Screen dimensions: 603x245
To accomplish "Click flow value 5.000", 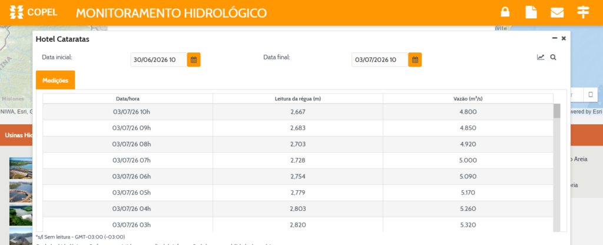I will (468, 160).
